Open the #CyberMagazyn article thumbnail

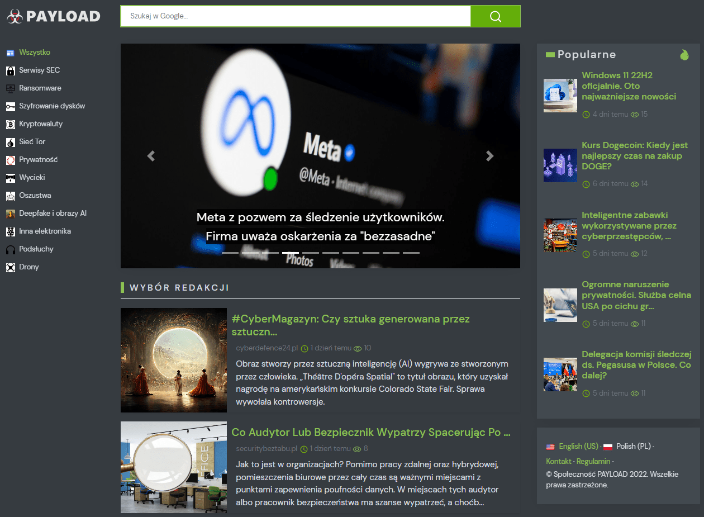(174, 360)
